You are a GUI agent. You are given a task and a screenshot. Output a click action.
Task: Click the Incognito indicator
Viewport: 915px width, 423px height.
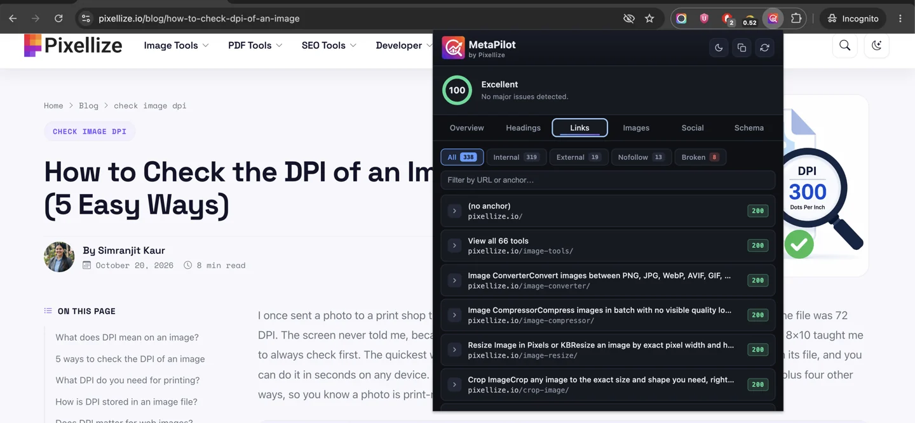(852, 18)
